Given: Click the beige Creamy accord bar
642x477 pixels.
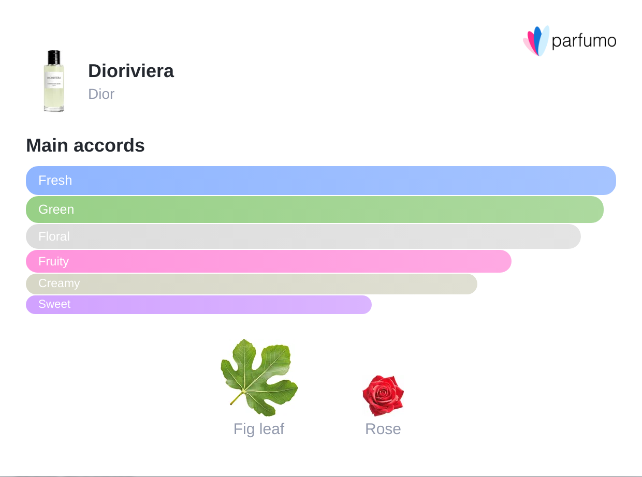Looking at the screenshot, I should (252, 284).
